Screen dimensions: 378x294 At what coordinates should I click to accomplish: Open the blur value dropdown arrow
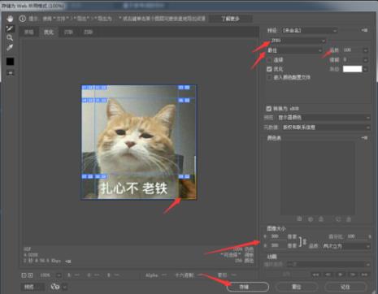point(365,60)
